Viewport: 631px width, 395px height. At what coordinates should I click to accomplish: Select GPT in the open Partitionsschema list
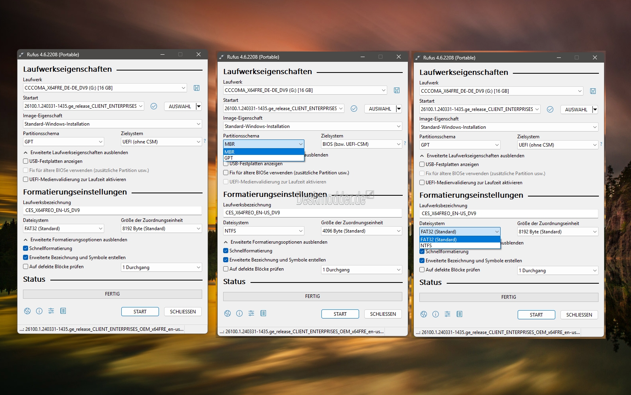264,158
